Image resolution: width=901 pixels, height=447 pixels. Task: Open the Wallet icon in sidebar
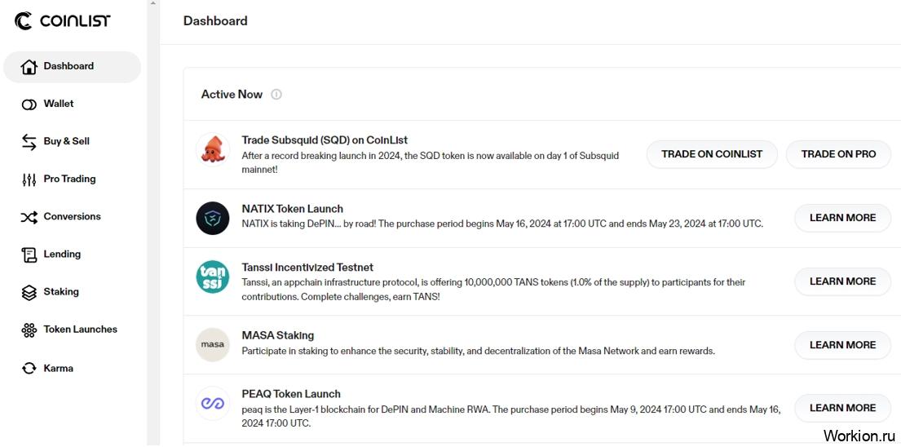click(x=29, y=104)
